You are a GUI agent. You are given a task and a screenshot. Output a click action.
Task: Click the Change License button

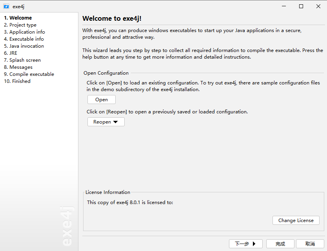pos(296,221)
